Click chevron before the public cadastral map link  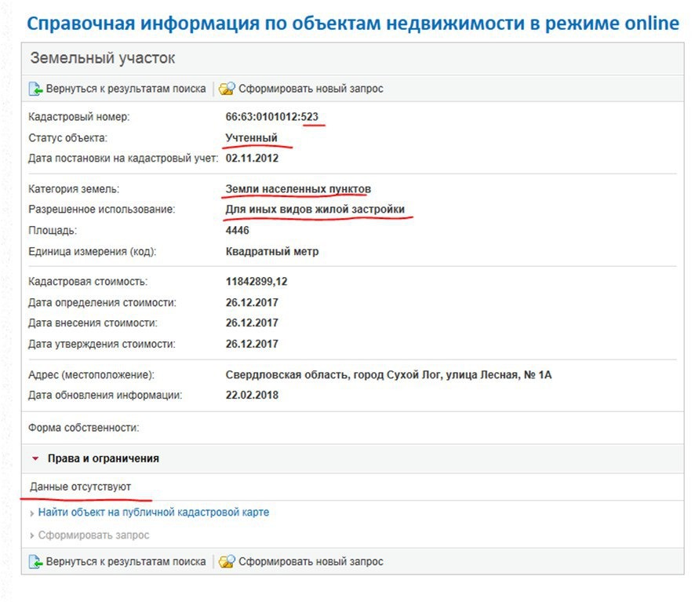click(x=31, y=513)
